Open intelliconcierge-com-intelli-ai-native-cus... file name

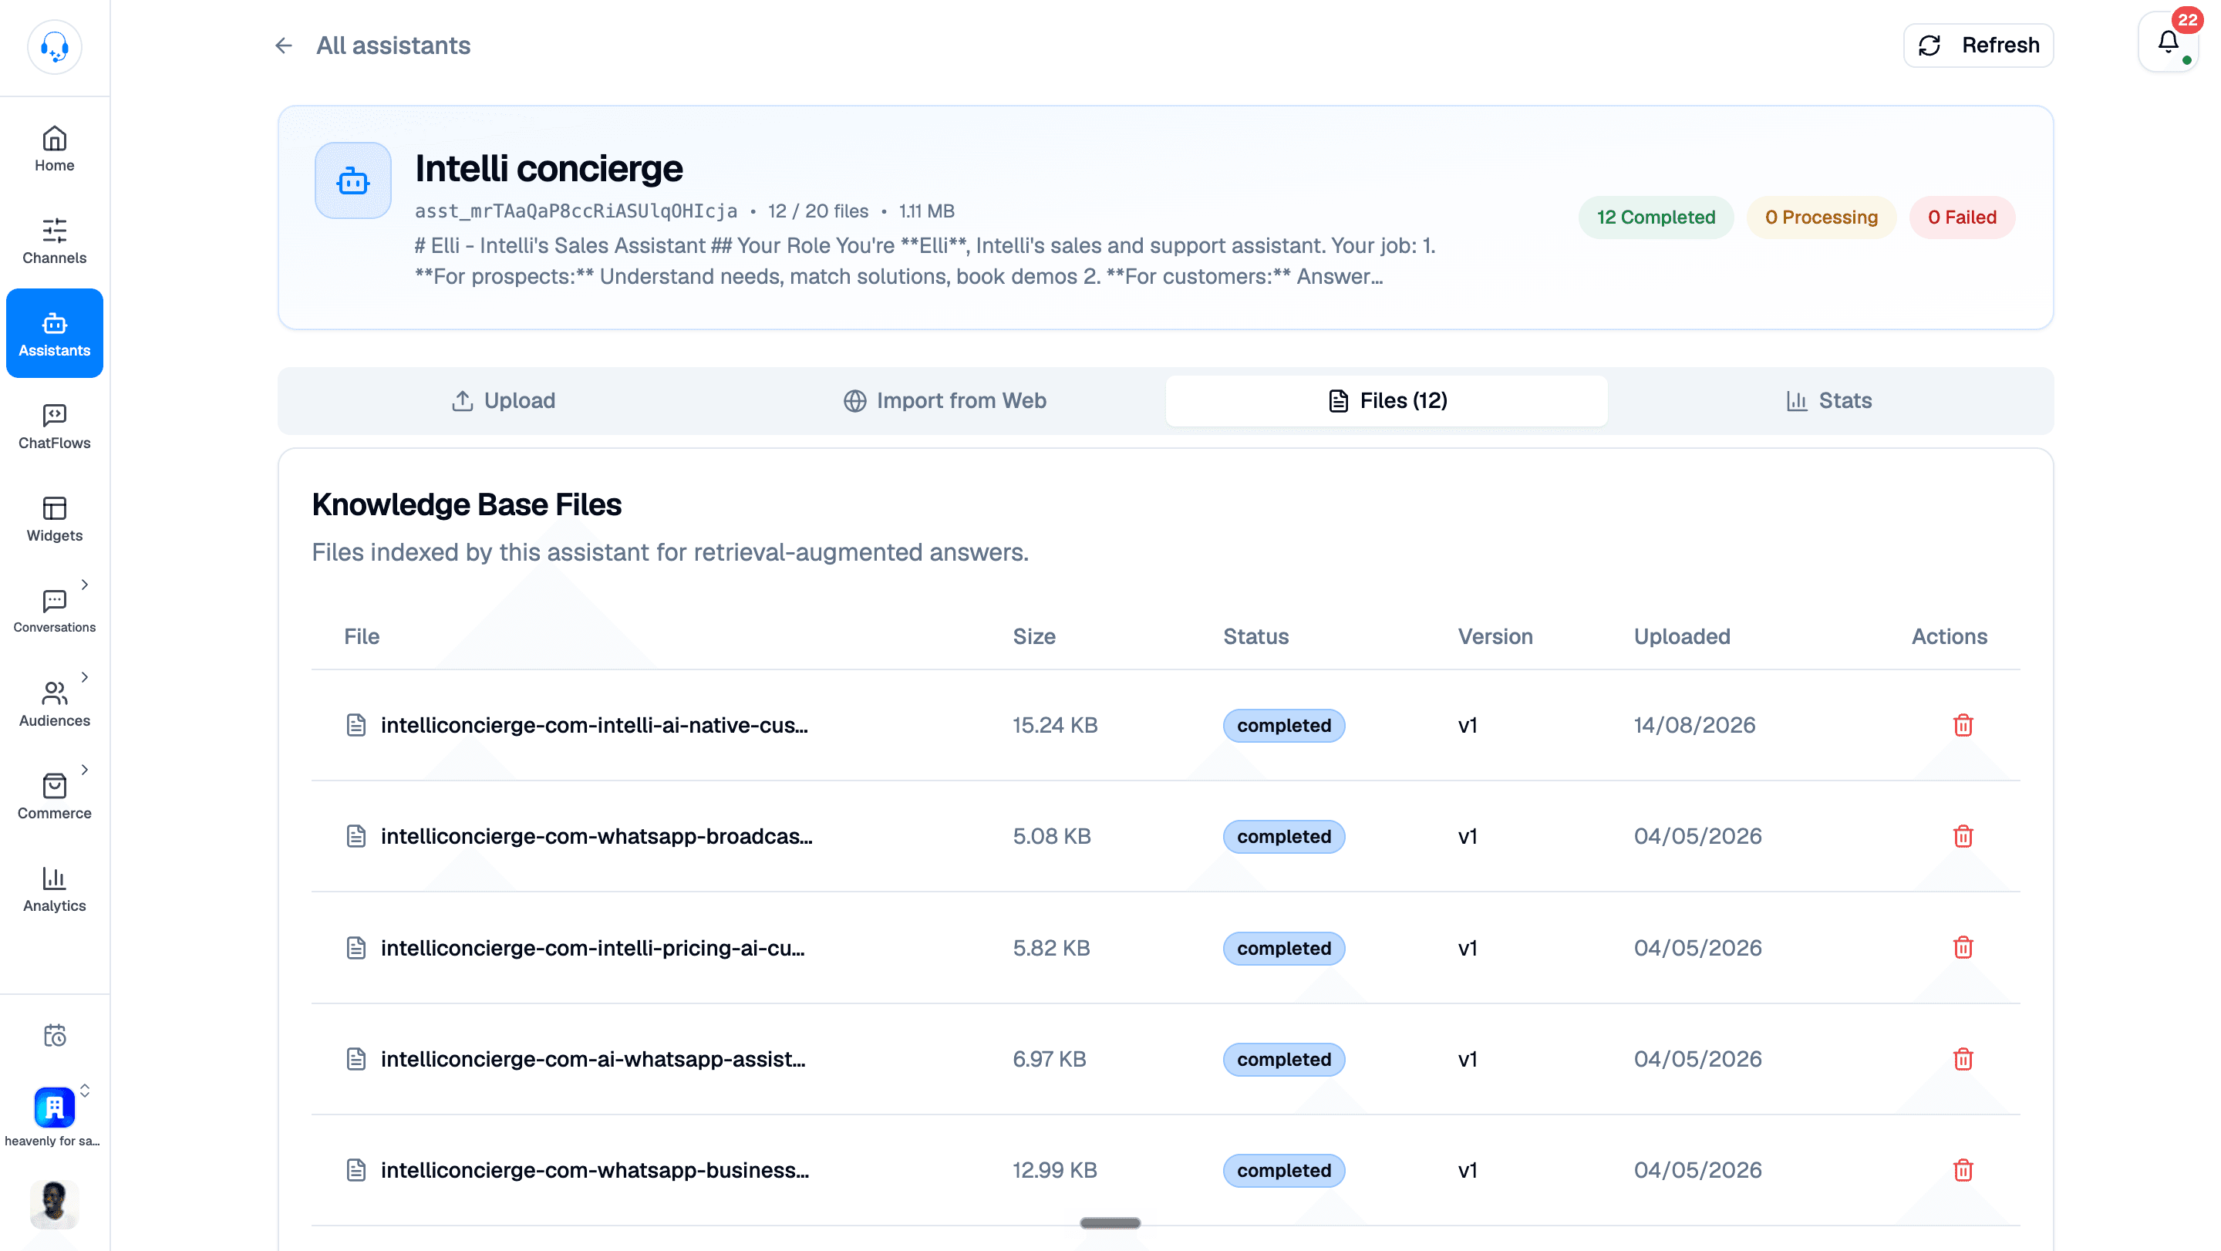click(594, 725)
